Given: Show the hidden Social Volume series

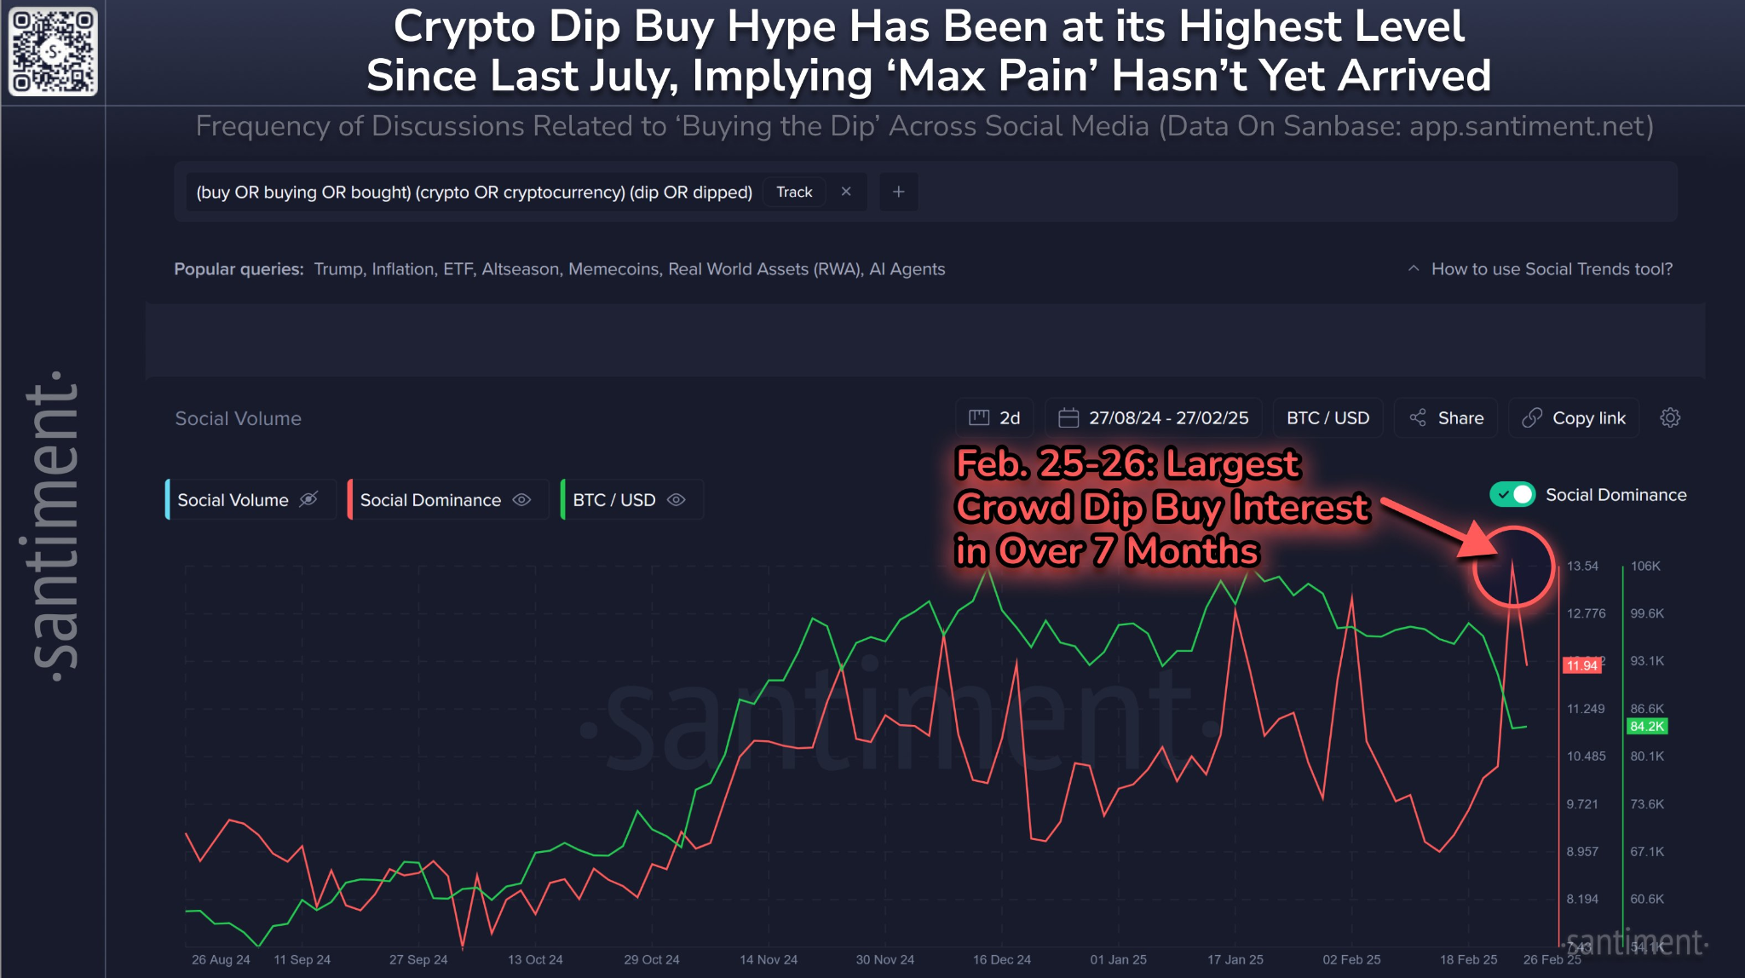Looking at the screenshot, I should pos(308,499).
